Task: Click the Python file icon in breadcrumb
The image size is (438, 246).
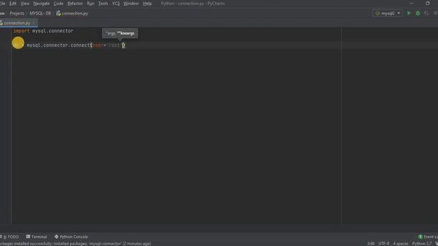Action: [x=58, y=14]
